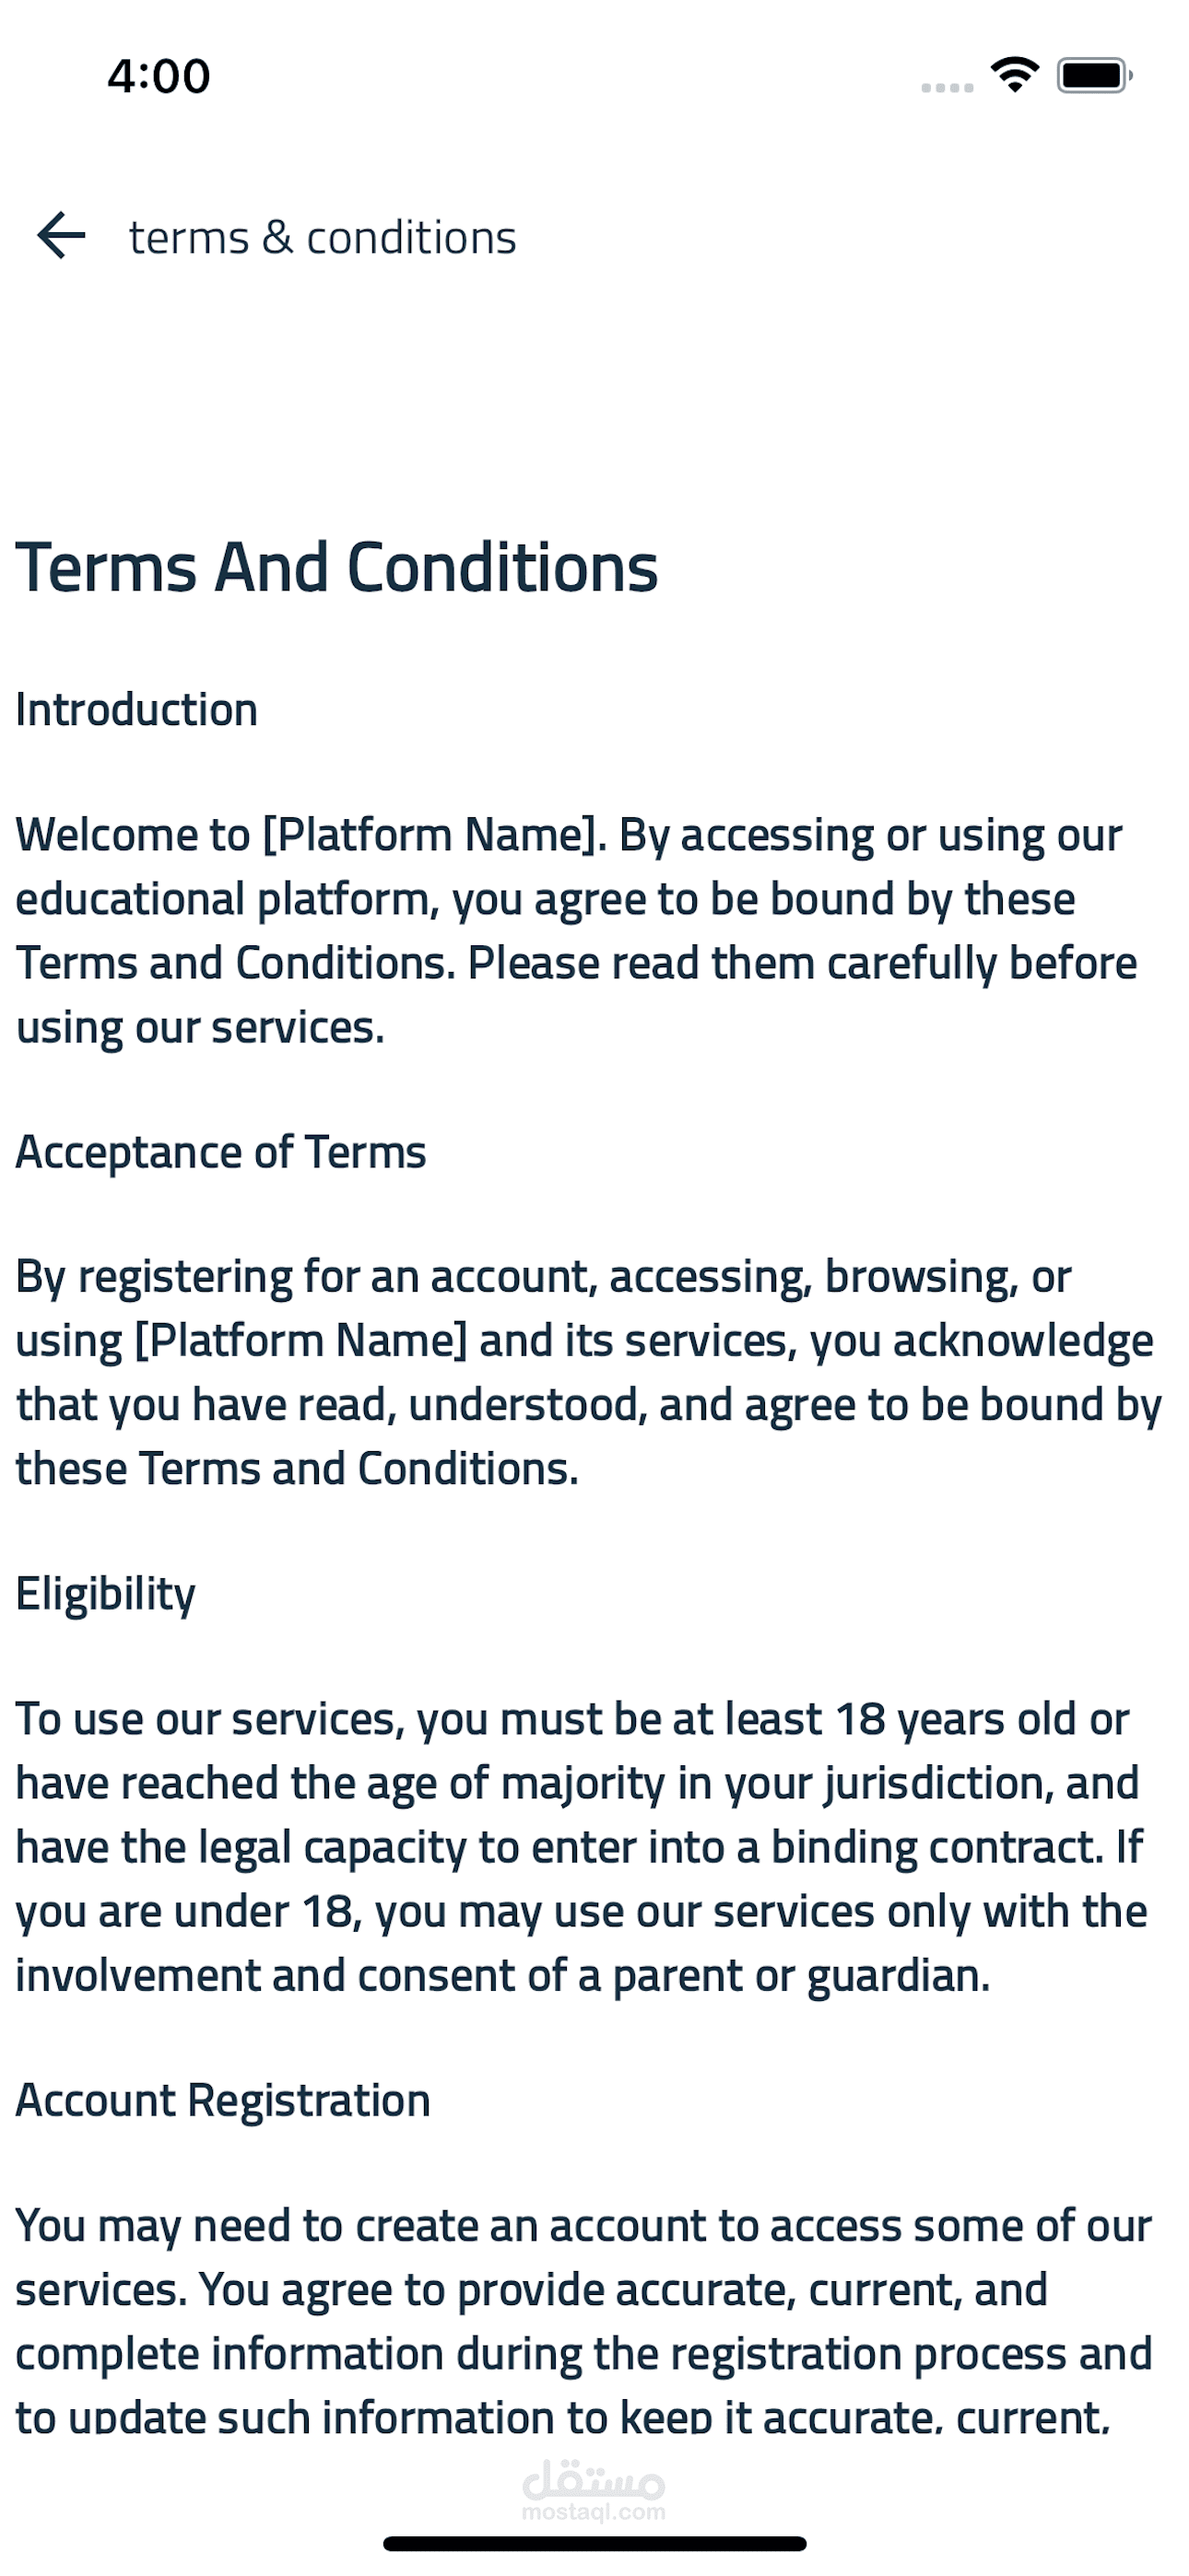Select the "Acceptance of Terms" heading

221,1152
